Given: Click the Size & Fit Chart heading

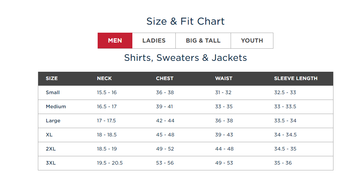Looking at the screenshot, I should click(185, 21).
